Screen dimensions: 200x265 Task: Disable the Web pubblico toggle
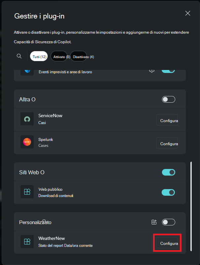pyautogui.click(x=168, y=192)
